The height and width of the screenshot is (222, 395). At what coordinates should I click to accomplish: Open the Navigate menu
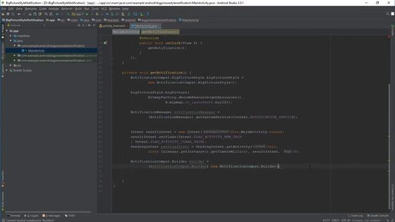[30, 9]
